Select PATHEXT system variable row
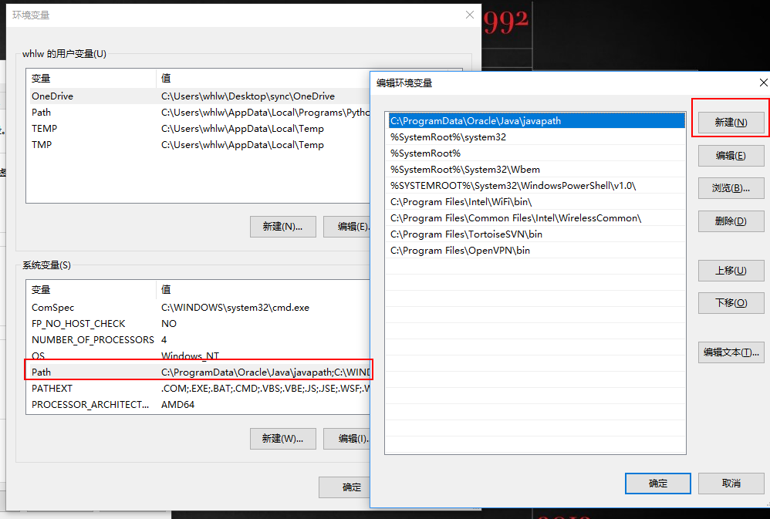This screenshot has width=770, height=519. [x=198, y=389]
